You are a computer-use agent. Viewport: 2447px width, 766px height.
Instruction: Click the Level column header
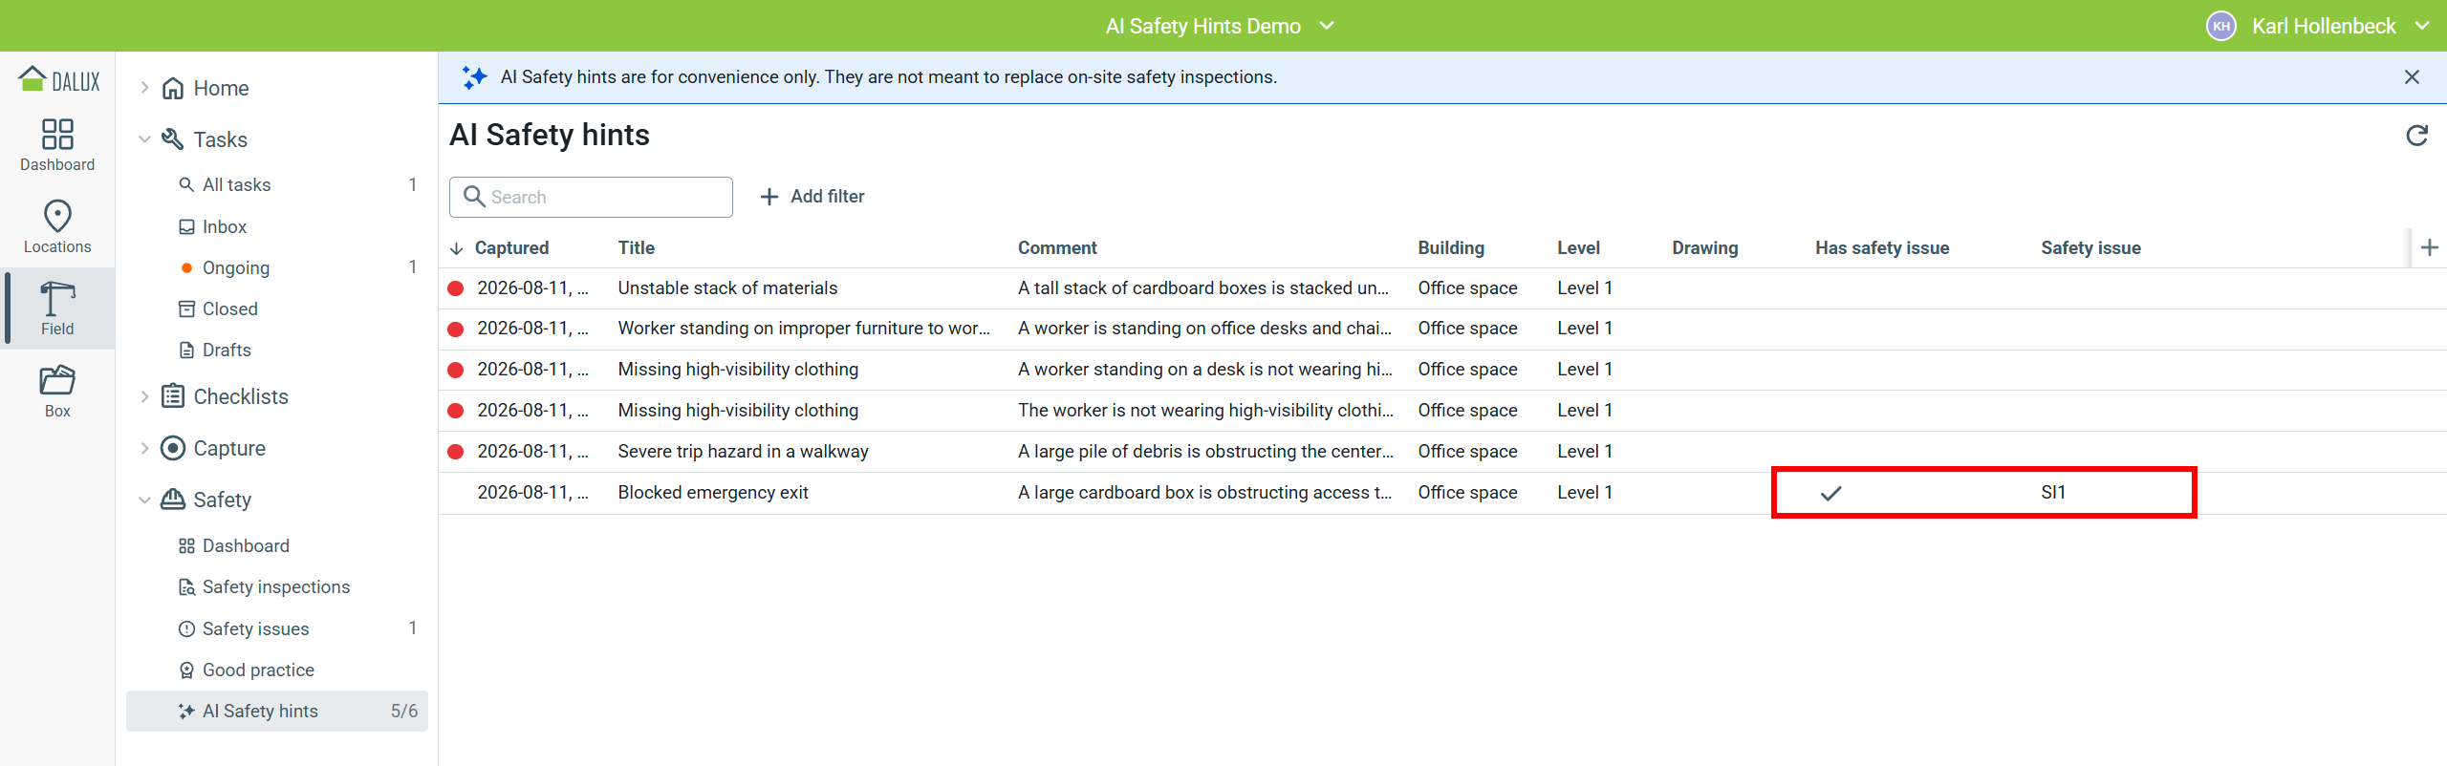point(1578,248)
